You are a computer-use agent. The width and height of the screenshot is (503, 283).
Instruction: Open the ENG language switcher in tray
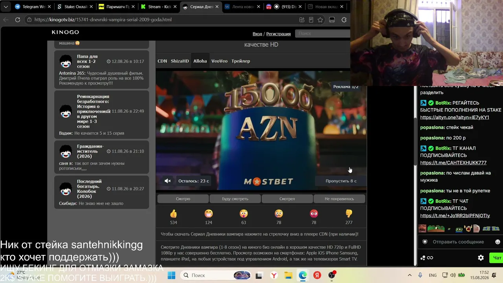[433, 275]
